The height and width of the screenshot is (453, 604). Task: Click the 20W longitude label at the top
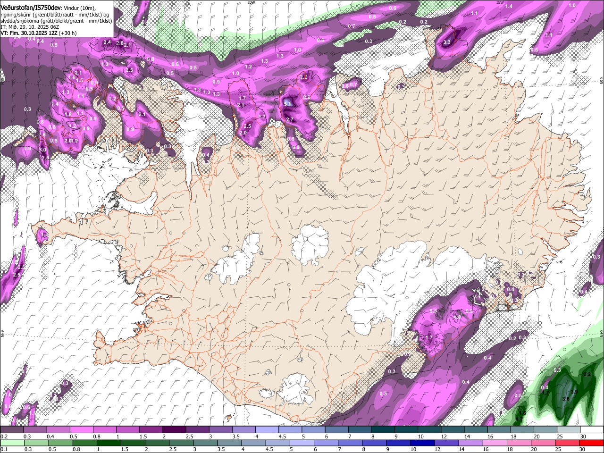251,2
